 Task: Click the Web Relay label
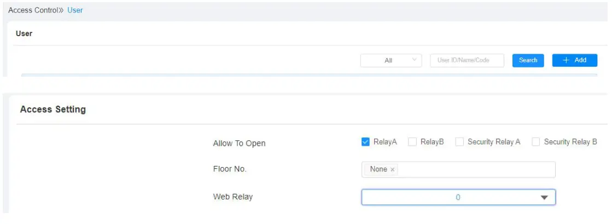[232, 197]
